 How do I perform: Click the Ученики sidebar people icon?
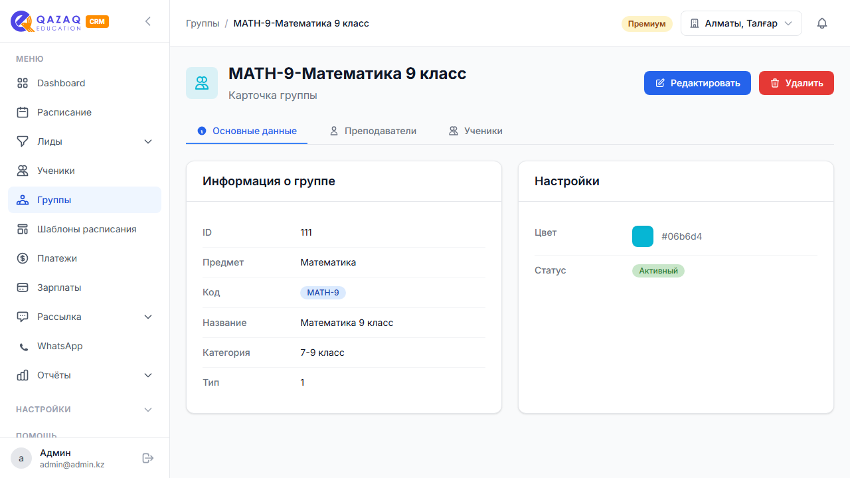click(23, 171)
